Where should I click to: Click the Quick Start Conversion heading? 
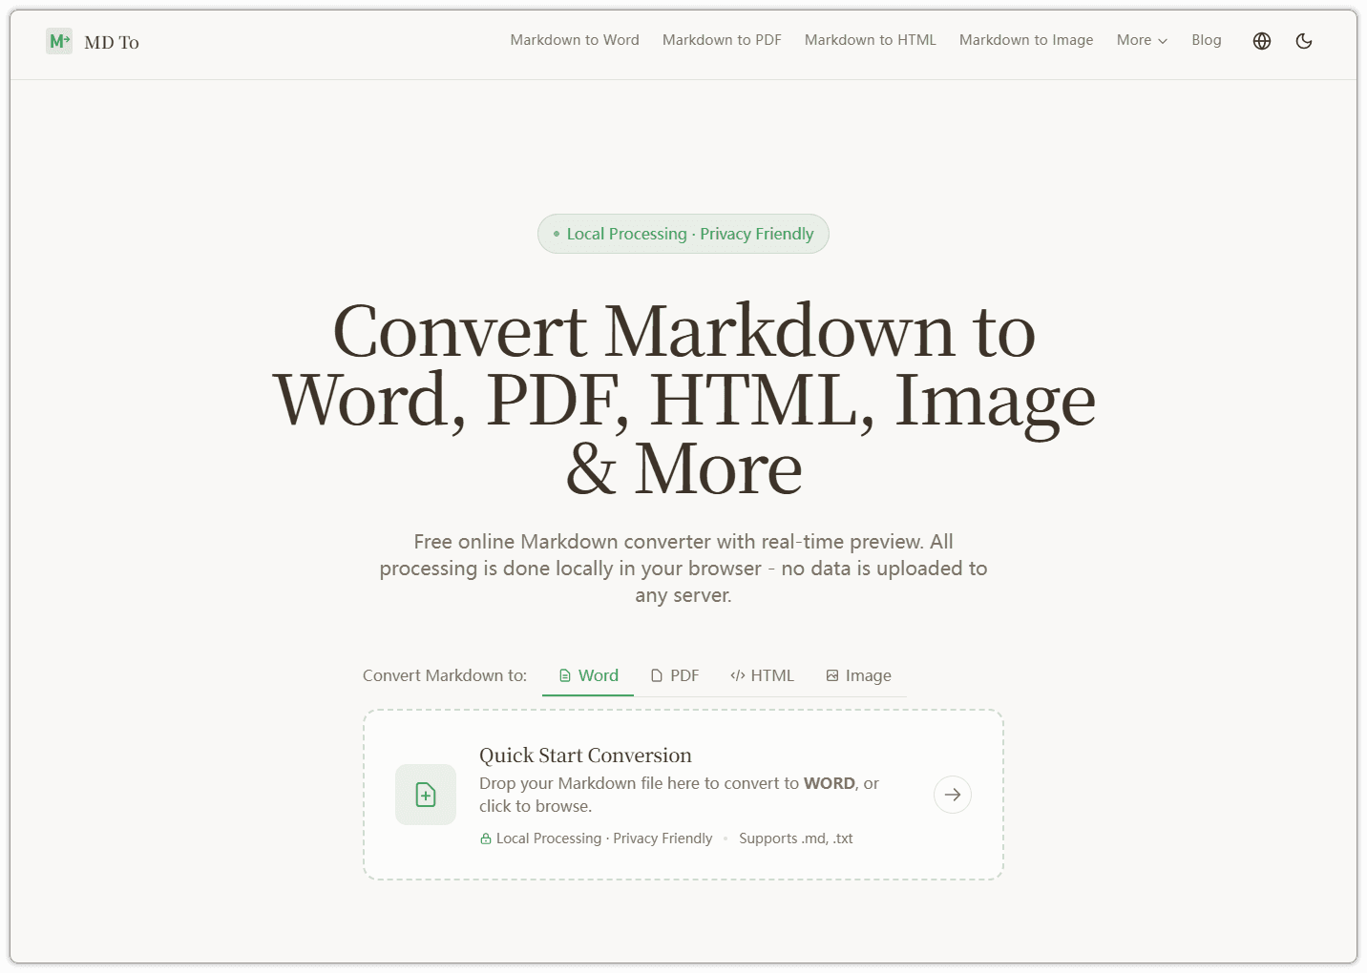(x=585, y=756)
